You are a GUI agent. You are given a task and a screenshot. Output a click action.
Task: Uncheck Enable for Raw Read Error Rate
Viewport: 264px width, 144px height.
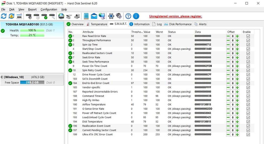248,36
